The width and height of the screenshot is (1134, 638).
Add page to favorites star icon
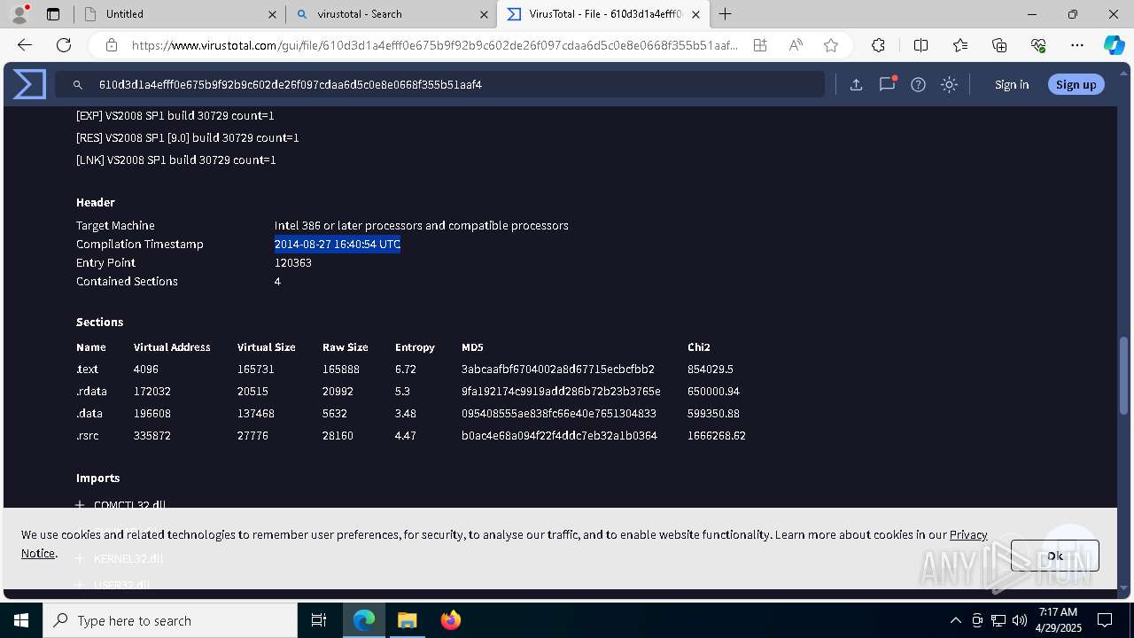click(830, 45)
